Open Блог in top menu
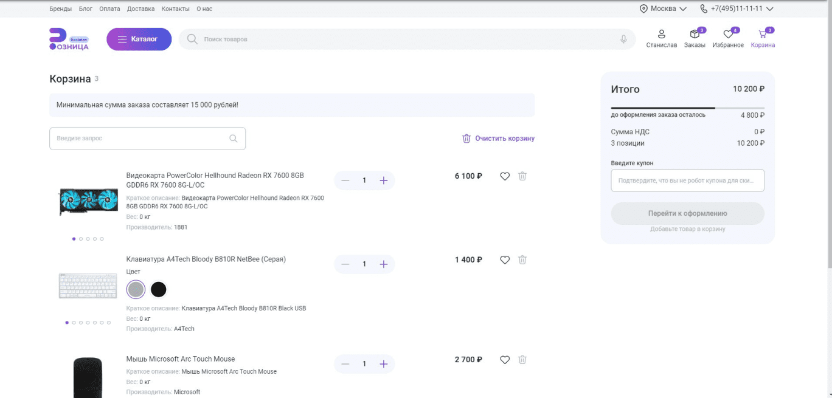The width and height of the screenshot is (832, 398). tap(86, 9)
